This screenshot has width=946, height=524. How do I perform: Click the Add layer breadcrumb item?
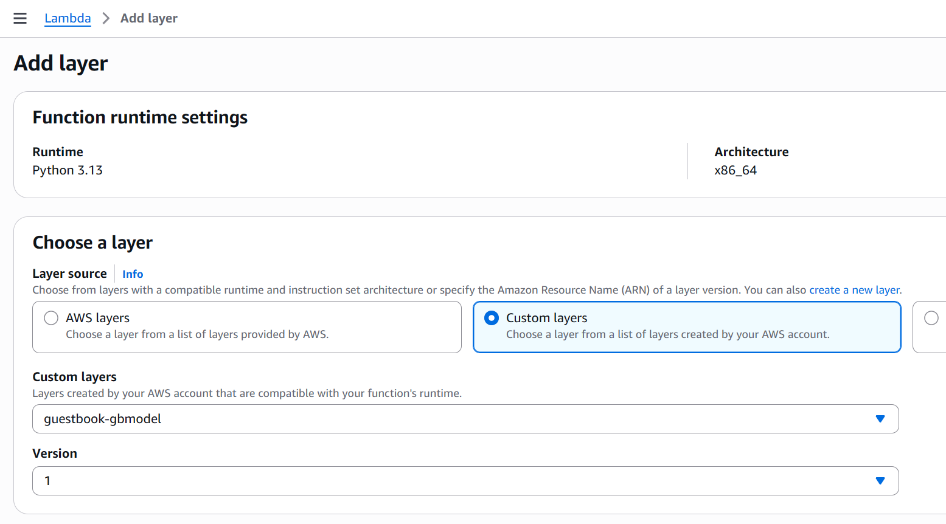pos(149,18)
